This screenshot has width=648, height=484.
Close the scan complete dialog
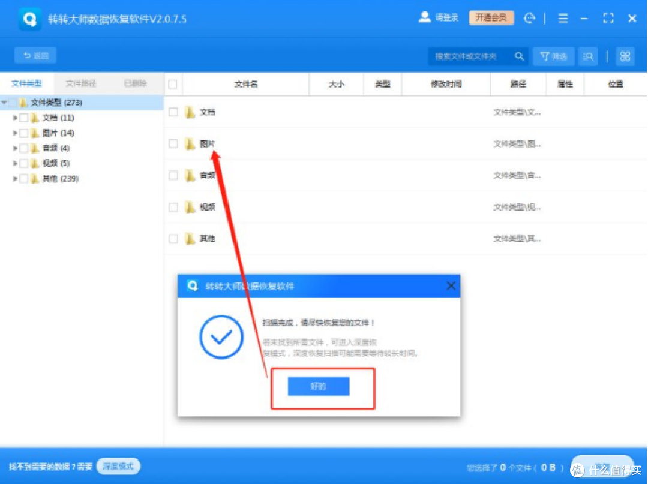[x=451, y=285]
